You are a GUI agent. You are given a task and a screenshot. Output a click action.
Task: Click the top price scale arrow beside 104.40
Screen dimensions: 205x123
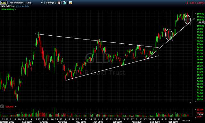pyautogui.click(x=196, y=14)
